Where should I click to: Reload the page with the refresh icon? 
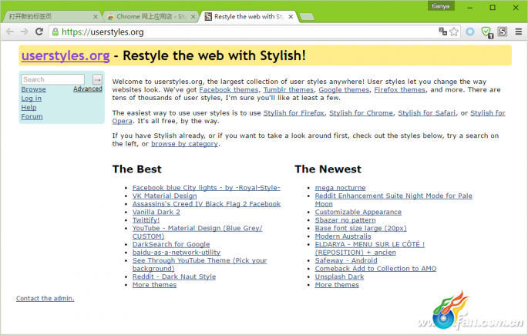pyautogui.click(x=39, y=32)
